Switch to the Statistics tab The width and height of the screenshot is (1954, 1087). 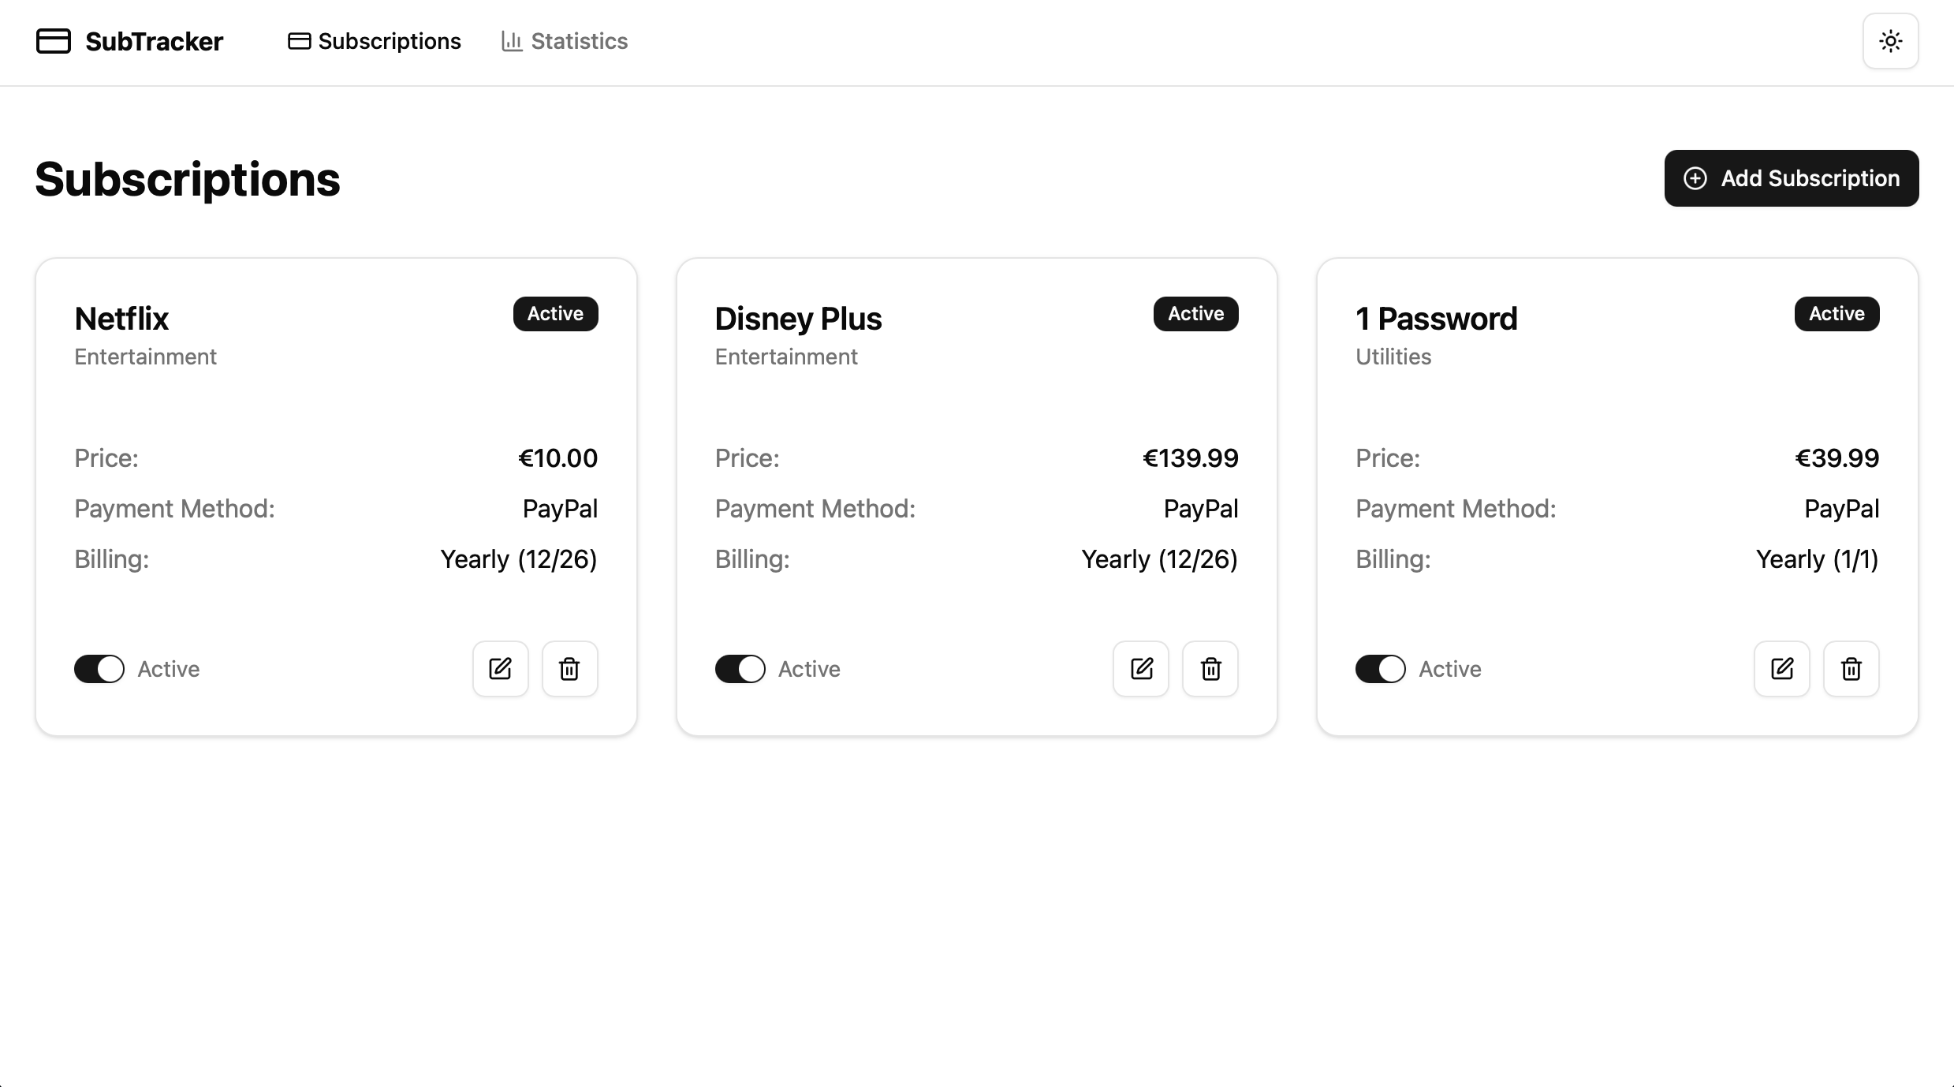point(565,41)
